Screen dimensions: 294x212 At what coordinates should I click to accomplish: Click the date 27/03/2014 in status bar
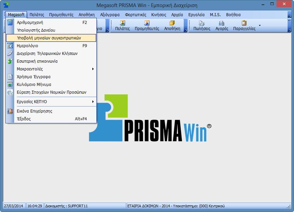click(x=13, y=206)
